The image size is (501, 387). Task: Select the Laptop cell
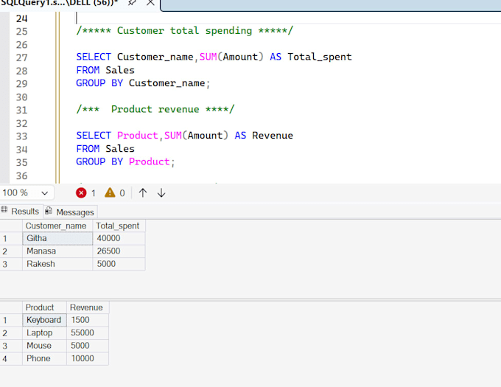click(x=44, y=332)
